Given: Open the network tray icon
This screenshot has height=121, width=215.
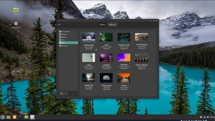Looking at the screenshot, I should (204, 117).
